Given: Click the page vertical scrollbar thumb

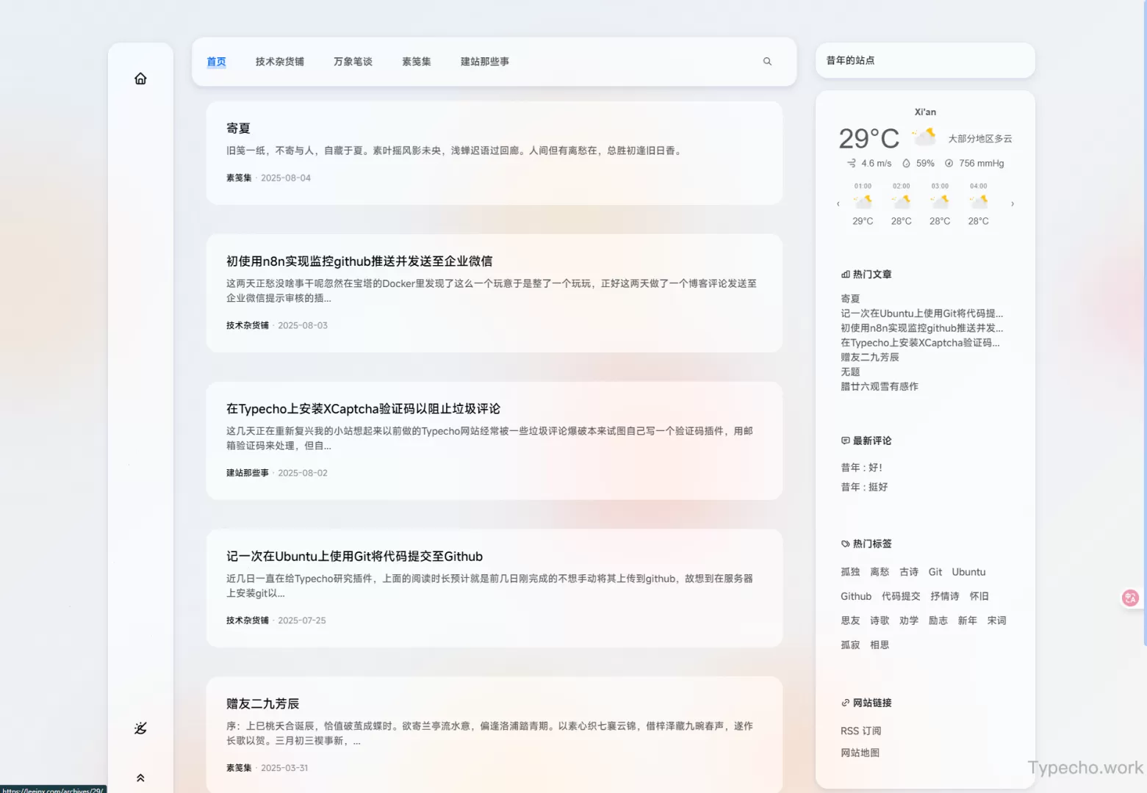Looking at the screenshot, I should point(1143,323).
